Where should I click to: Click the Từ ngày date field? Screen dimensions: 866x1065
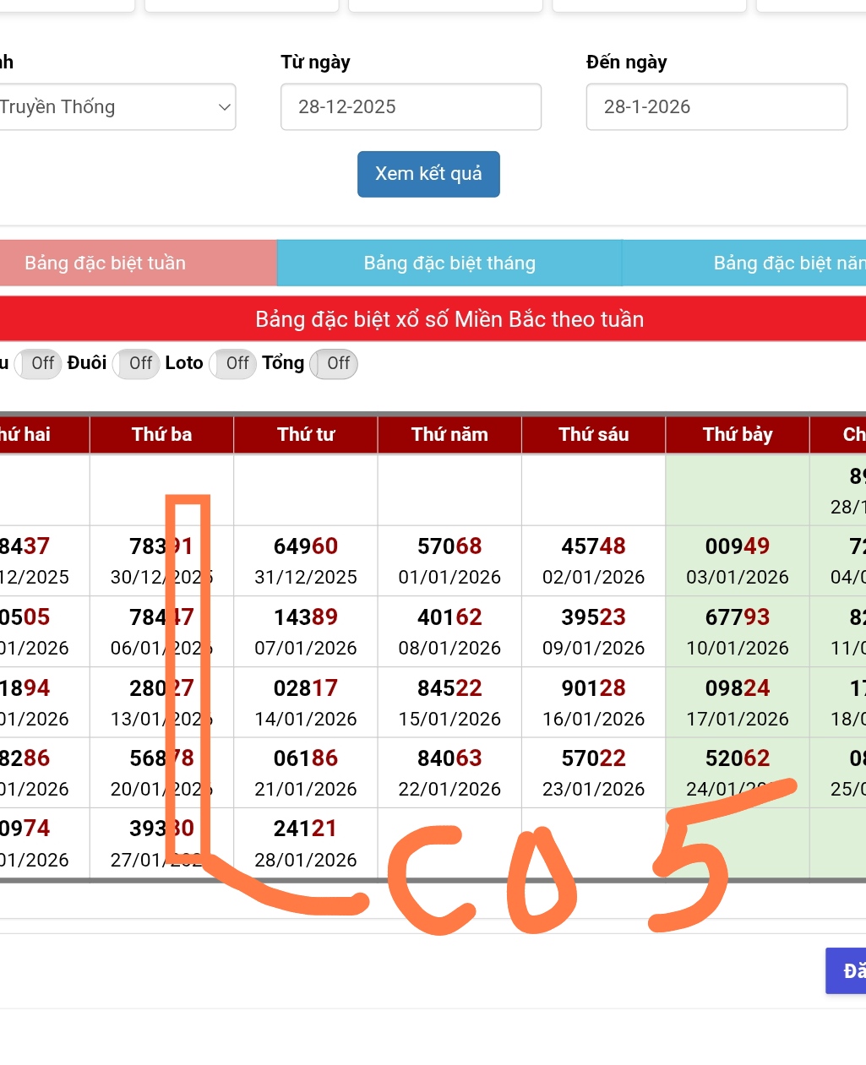tap(411, 106)
